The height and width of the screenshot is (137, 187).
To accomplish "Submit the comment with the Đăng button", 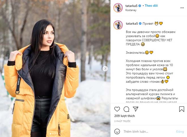I will click(x=180, y=132).
